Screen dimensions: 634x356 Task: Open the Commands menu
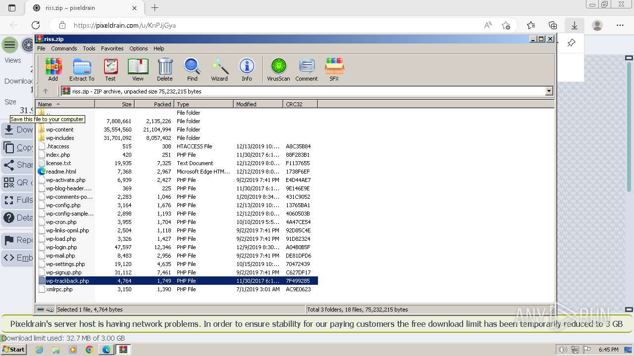tap(64, 48)
